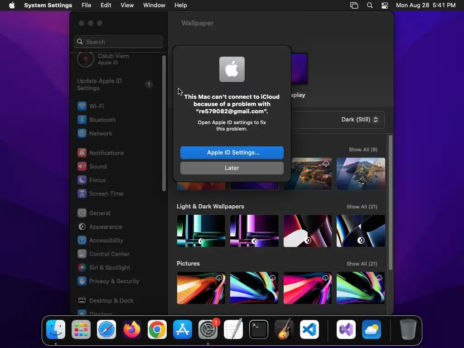The image size is (464, 348).
Task: Click the wallpaper list vertical scrollbar
Action: click(391, 203)
